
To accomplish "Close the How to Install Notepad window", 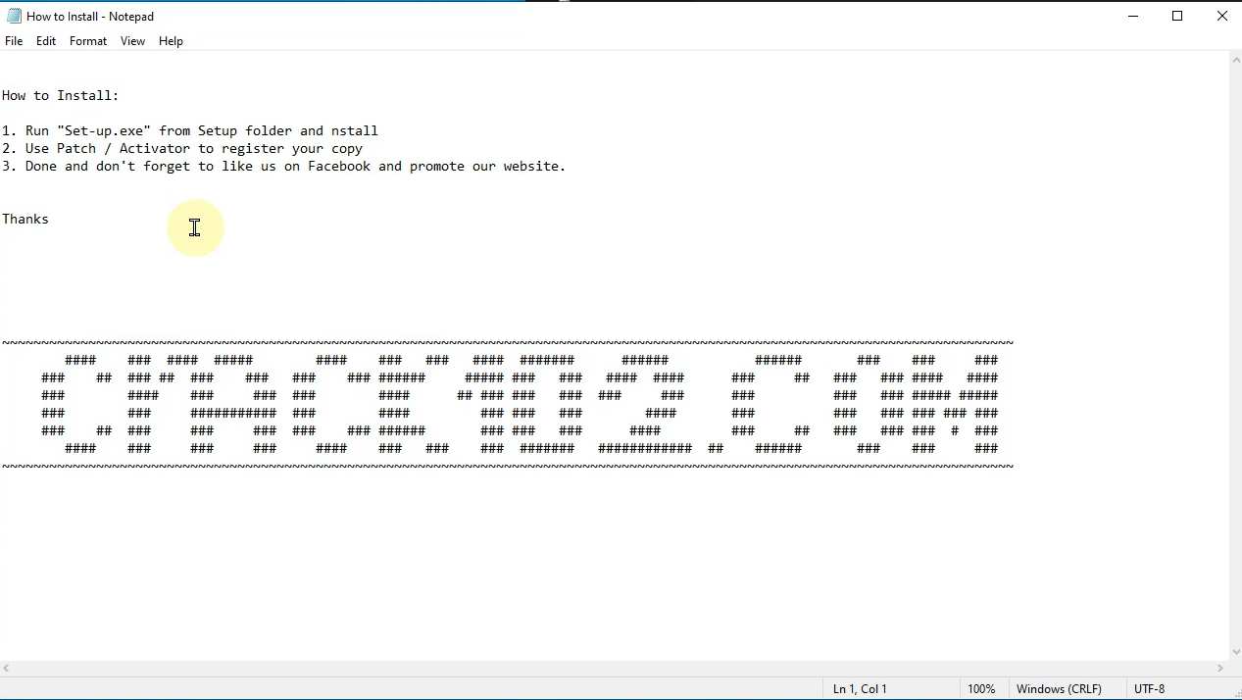I will pos(1221,16).
